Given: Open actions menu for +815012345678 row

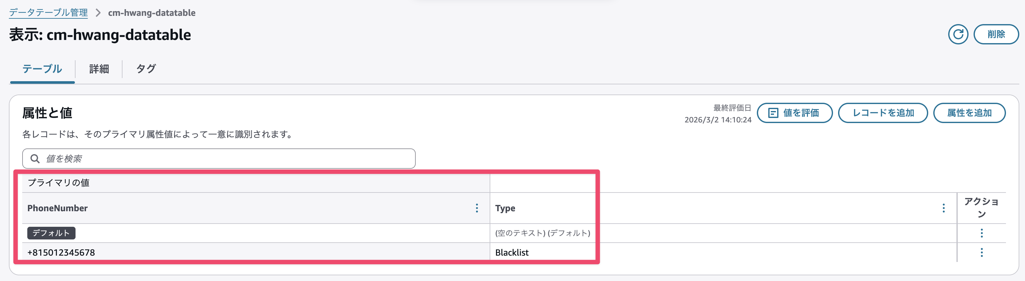Looking at the screenshot, I should click(982, 252).
